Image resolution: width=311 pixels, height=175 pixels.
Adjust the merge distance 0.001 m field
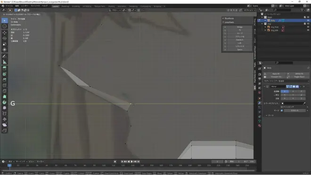295,110
